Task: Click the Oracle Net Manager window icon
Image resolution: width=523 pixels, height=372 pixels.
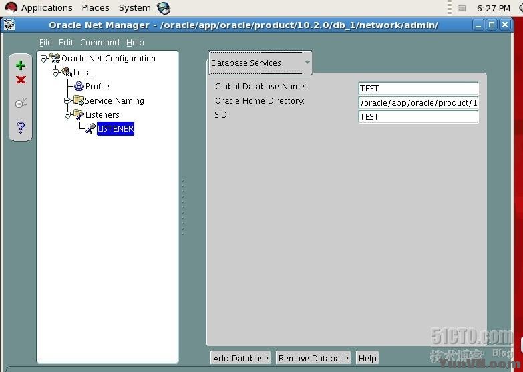Action: (x=9, y=25)
